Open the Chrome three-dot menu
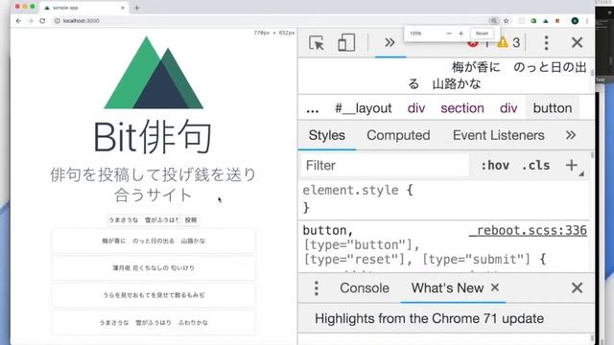 click(x=587, y=21)
